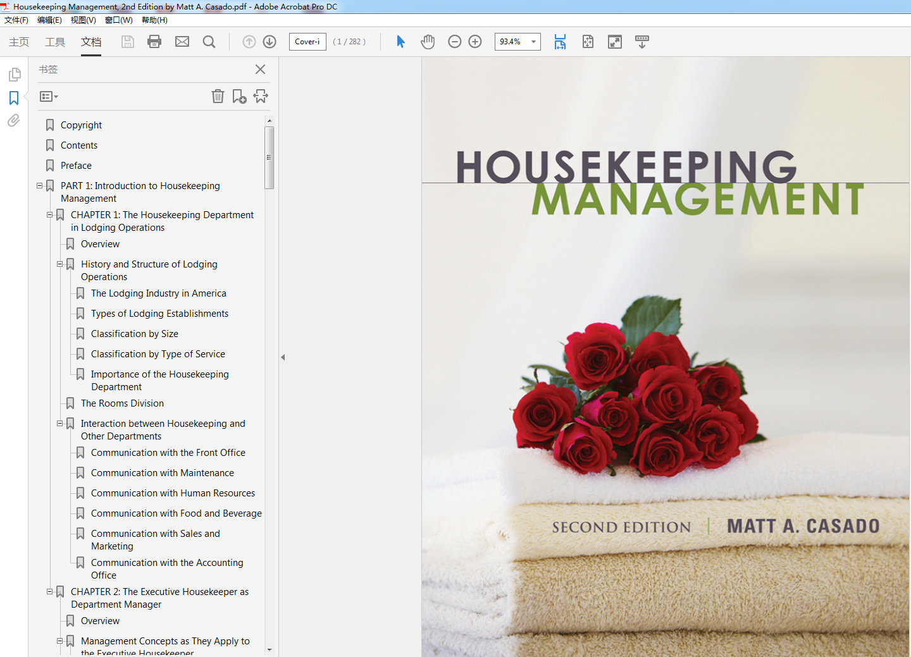Send file by email envelope icon

(x=182, y=42)
